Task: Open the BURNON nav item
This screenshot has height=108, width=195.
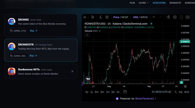Action: pos(190,3)
